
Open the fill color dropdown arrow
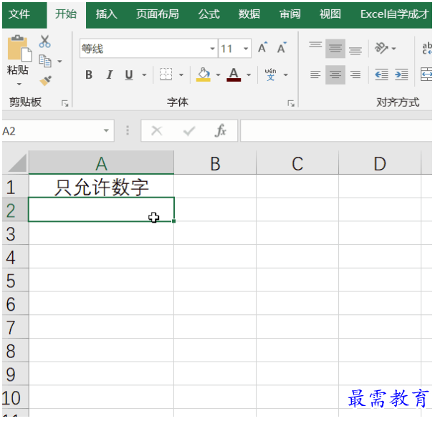coord(218,74)
